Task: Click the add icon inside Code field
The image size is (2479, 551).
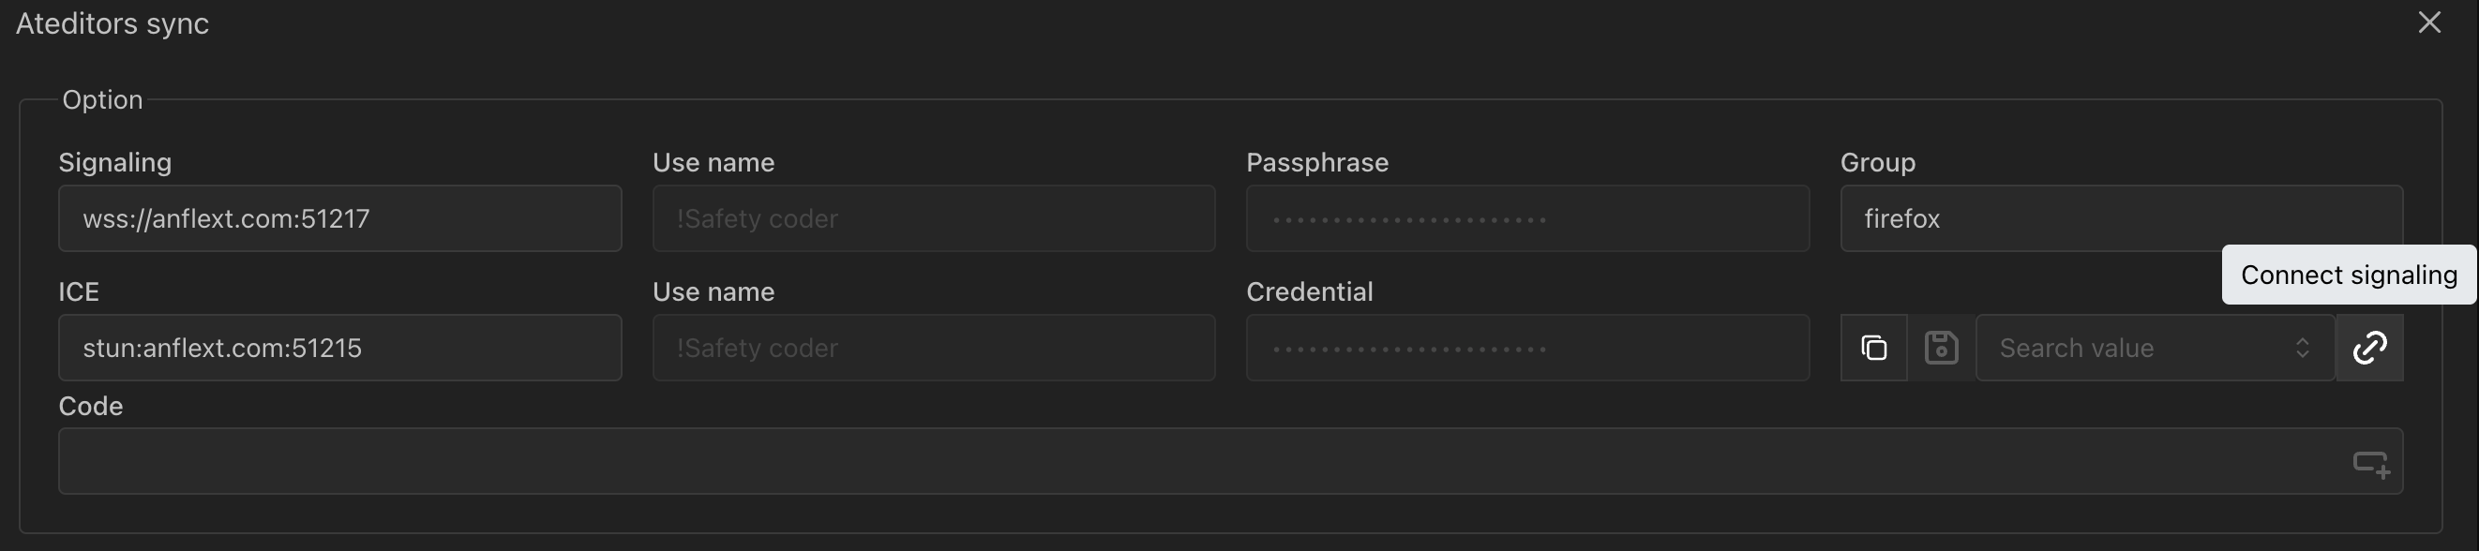Action: click(2370, 464)
